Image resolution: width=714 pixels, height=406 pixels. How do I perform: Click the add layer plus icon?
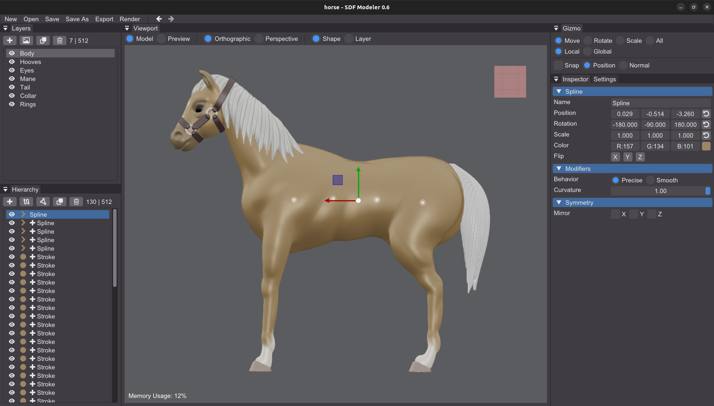[x=10, y=40]
